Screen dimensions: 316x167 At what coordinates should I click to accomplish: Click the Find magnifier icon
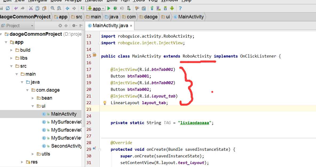[x=53, y=8]
